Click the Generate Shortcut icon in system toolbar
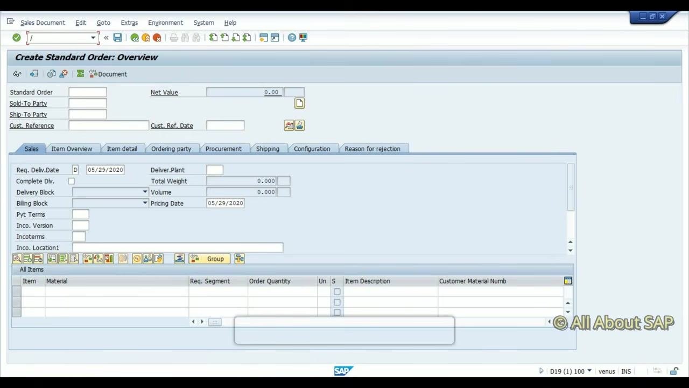The image size is (689, 388). coord(275,38)
